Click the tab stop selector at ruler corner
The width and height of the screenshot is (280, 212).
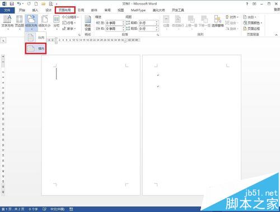click(x=3, y=40)
